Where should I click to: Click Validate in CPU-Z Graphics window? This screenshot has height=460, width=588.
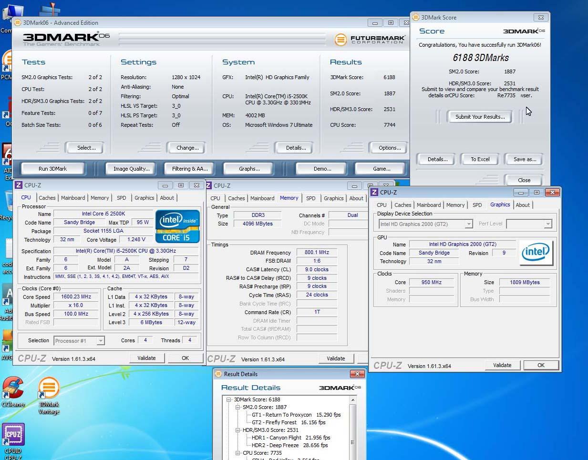pyautogui.click(x=502, y=365)
